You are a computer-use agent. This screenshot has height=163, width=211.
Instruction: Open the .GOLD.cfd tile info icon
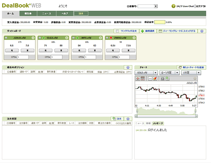point(33,38)
